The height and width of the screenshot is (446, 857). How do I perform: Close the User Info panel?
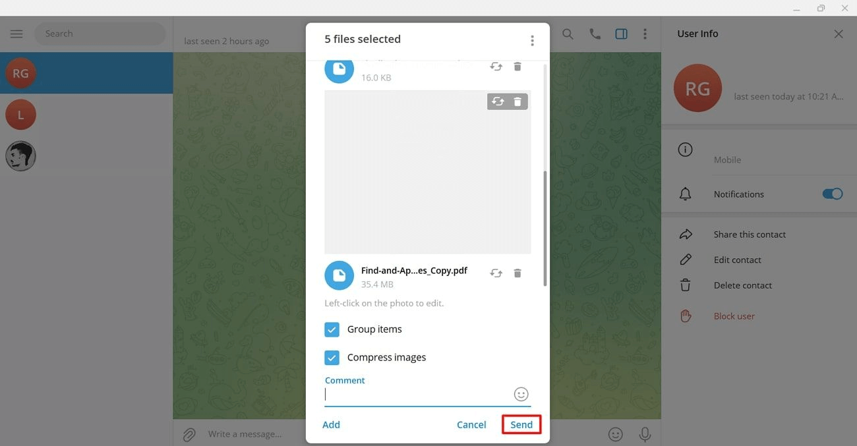tap(839, 34)
